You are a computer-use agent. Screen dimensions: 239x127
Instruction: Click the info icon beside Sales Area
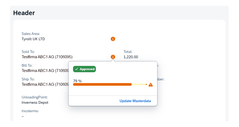(x=113, y=39)
